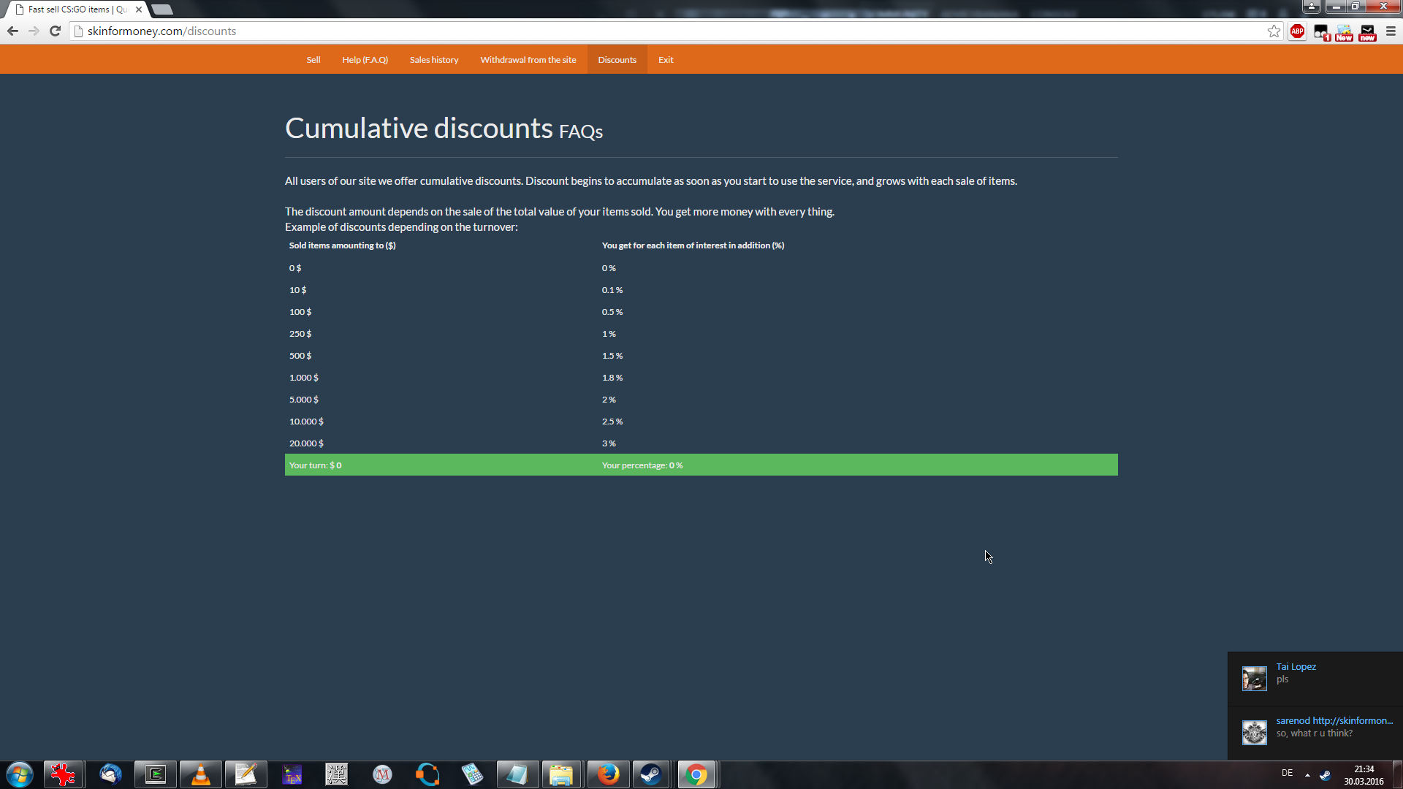1403x789 pixels.
Task: Bookmark this page with the star icon
Action: 1274,31
